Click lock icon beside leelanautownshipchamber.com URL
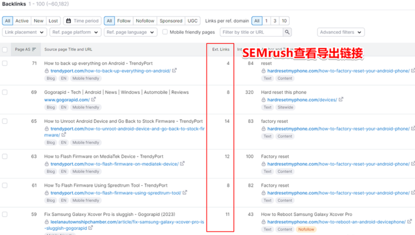 click(x=47, y=222)
